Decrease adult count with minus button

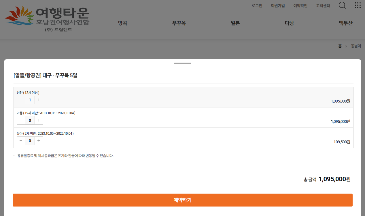[21, 100]
